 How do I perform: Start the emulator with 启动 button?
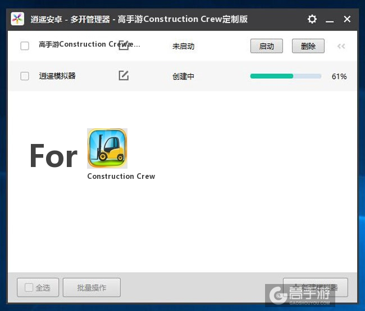(x=267, y=46)
